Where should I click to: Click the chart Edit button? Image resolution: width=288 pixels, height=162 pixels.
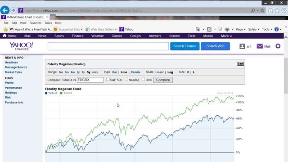(x=240, y=64)
